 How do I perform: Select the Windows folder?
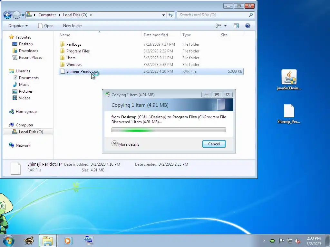click(151, 64)
